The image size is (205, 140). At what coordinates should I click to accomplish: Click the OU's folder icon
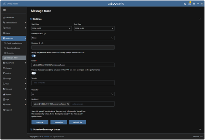[x=4, y=84]
